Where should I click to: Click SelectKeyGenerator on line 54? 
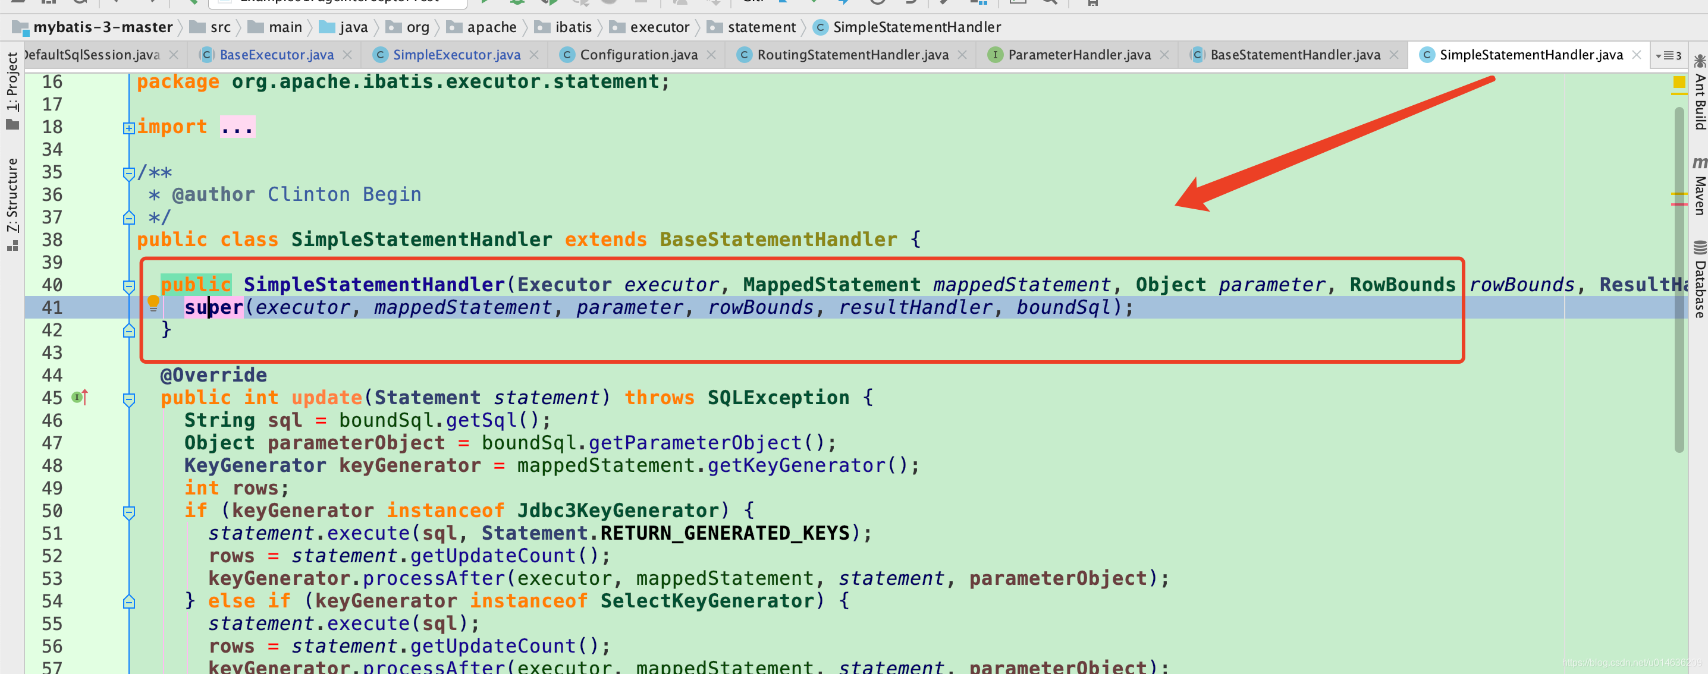point(707,601)
